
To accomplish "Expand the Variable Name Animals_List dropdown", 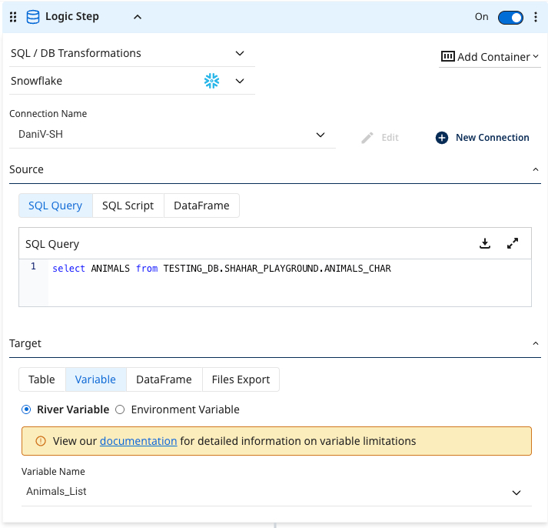I will point(516,492).
